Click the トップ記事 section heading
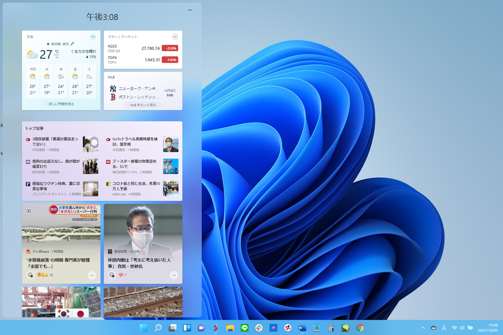 (34, 128)
